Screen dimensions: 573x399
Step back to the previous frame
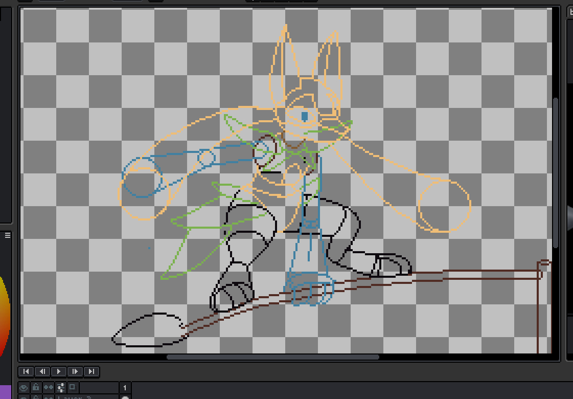click(x=42, y=371)
